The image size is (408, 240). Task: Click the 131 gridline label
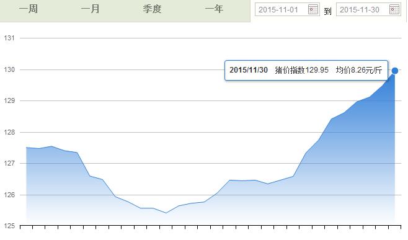click(x=9, y=38)
